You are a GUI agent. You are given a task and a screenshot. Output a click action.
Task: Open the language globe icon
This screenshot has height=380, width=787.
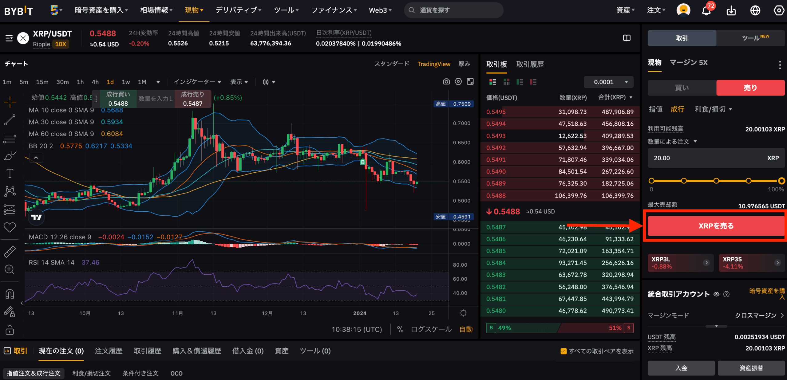coord(755,10)
